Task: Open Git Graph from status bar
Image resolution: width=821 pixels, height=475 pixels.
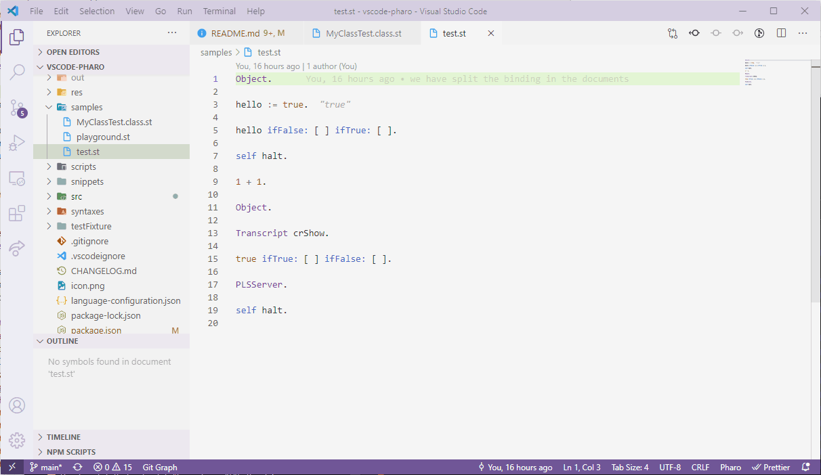Action: click(160, 467)
